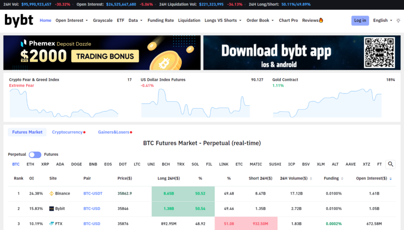Select the XTZ coin filter
Image resolution: width=404 pixels, height=230 pixels.
pos(367,164)
